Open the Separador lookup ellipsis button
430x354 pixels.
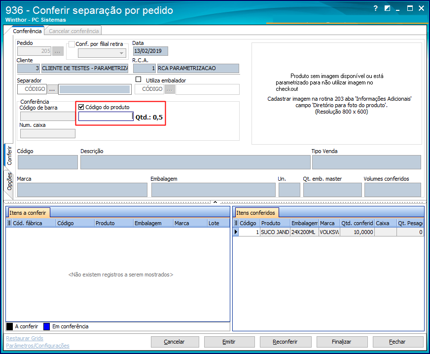tap(52, 89)
